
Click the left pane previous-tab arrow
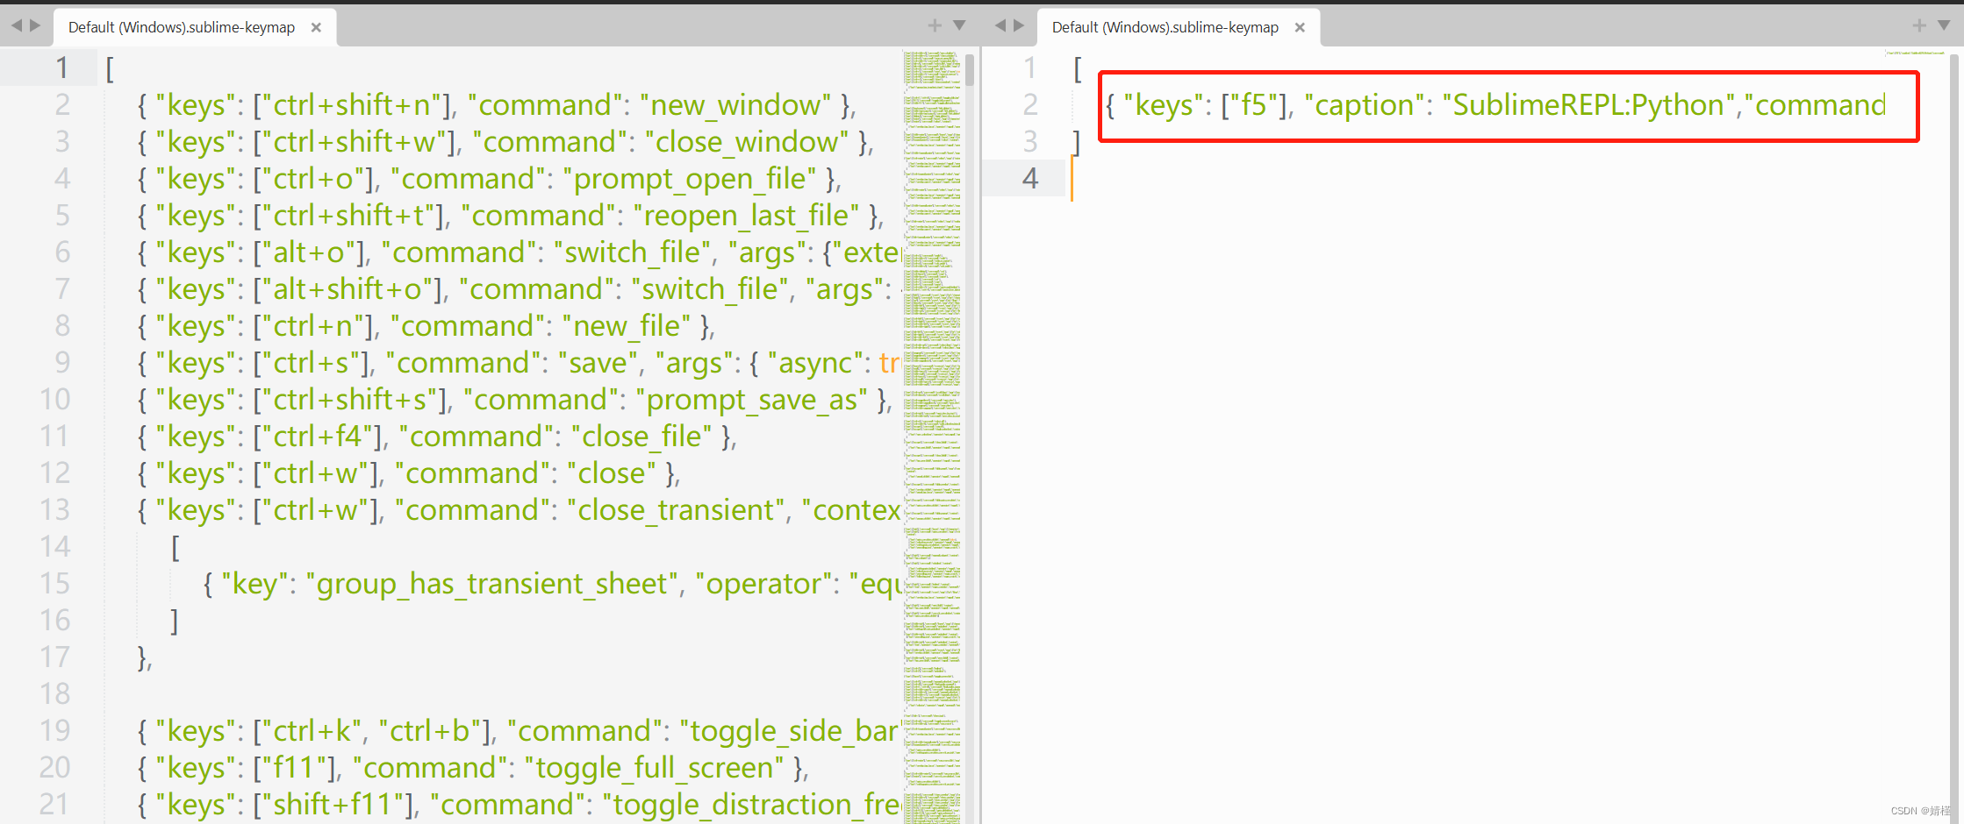coord(16,26)
